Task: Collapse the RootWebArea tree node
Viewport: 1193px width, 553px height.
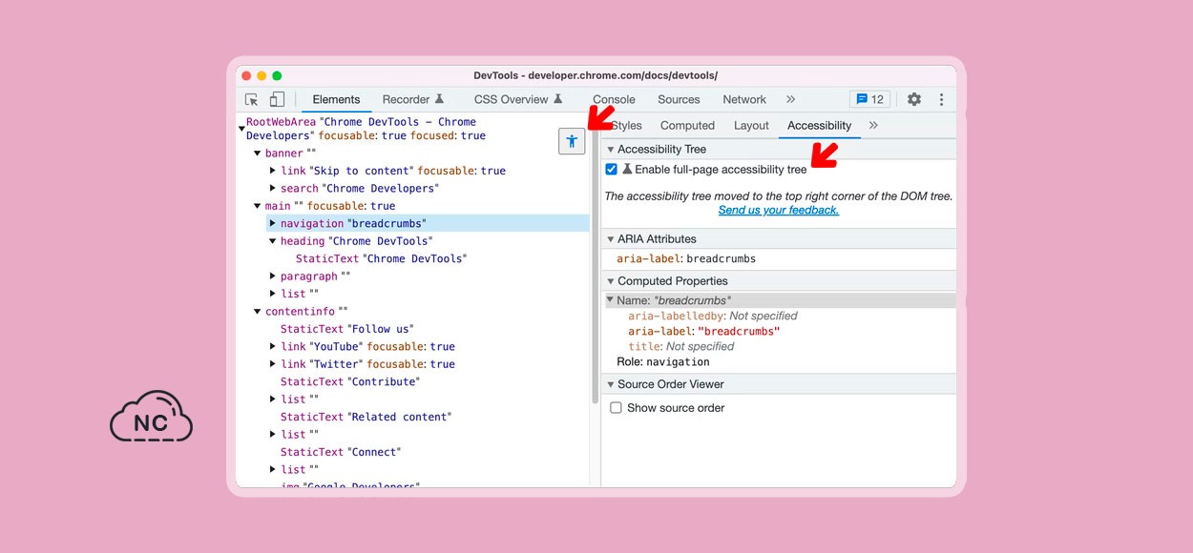Action: coord(241,129)
